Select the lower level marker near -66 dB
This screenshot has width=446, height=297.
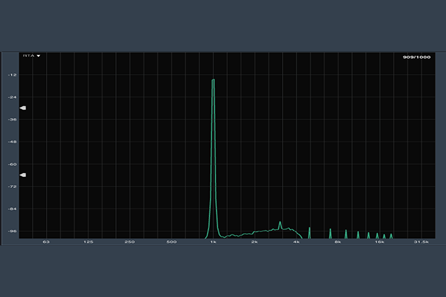click(23, 175)
